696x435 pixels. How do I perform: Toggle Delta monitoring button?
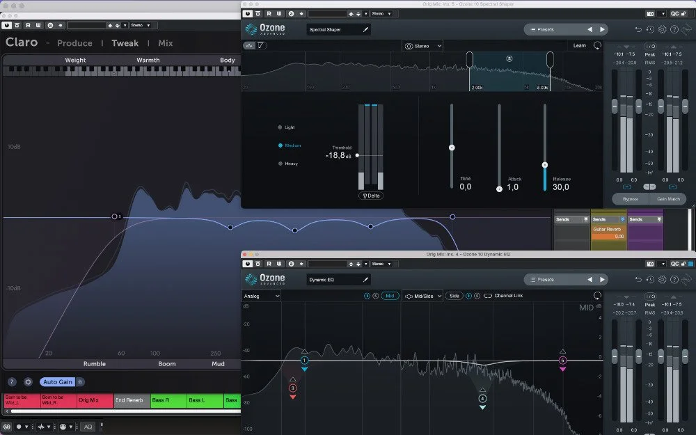[x=371, y=196]
